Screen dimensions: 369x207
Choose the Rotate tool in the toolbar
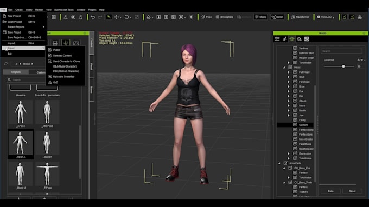tap(126, 17)
